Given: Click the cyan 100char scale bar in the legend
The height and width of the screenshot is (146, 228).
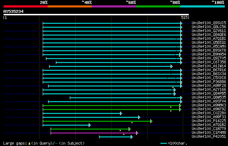Looking at the screenshot, I should (x=164, y=144).
